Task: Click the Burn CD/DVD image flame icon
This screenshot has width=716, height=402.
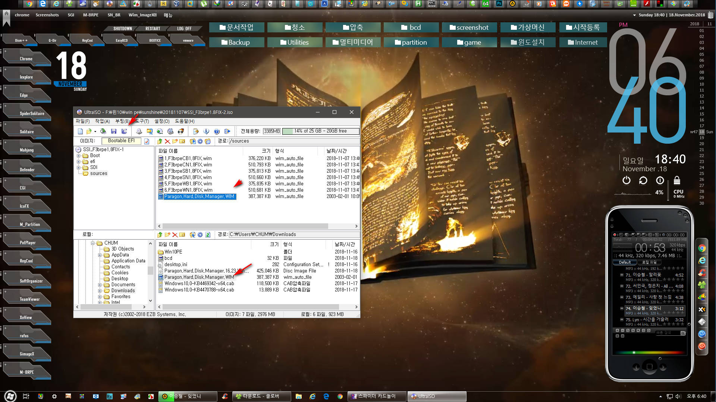Action: click(181, 131)
